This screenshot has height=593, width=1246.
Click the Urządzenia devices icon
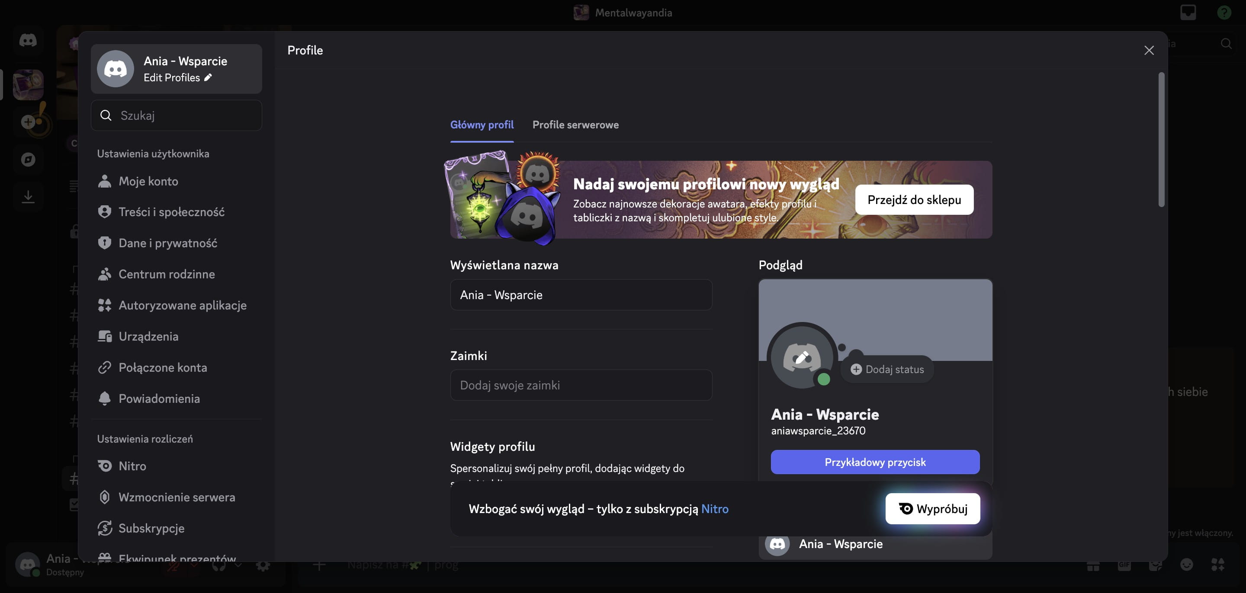pyautogui.click(x=104, y=336)
